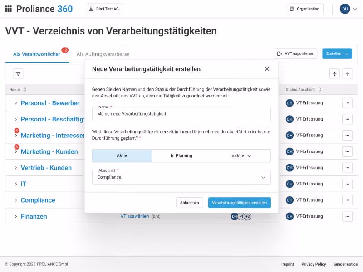Expand the Compliance row chevron

[16, 200]
